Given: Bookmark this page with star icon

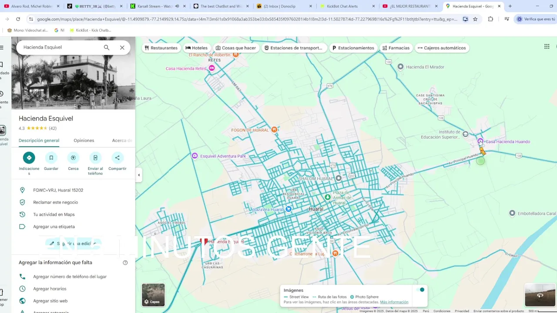Looking at the screenshot, I should (x=475, y=19).
